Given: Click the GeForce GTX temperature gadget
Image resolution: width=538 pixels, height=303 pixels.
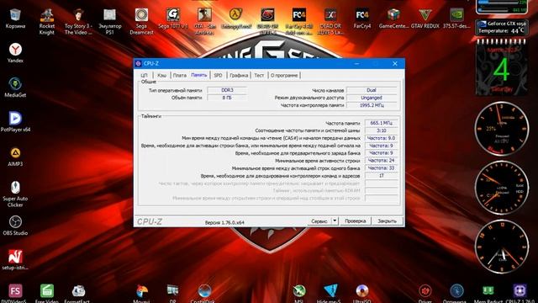Looking at the screenshot, I should click(x=501, y=27).
